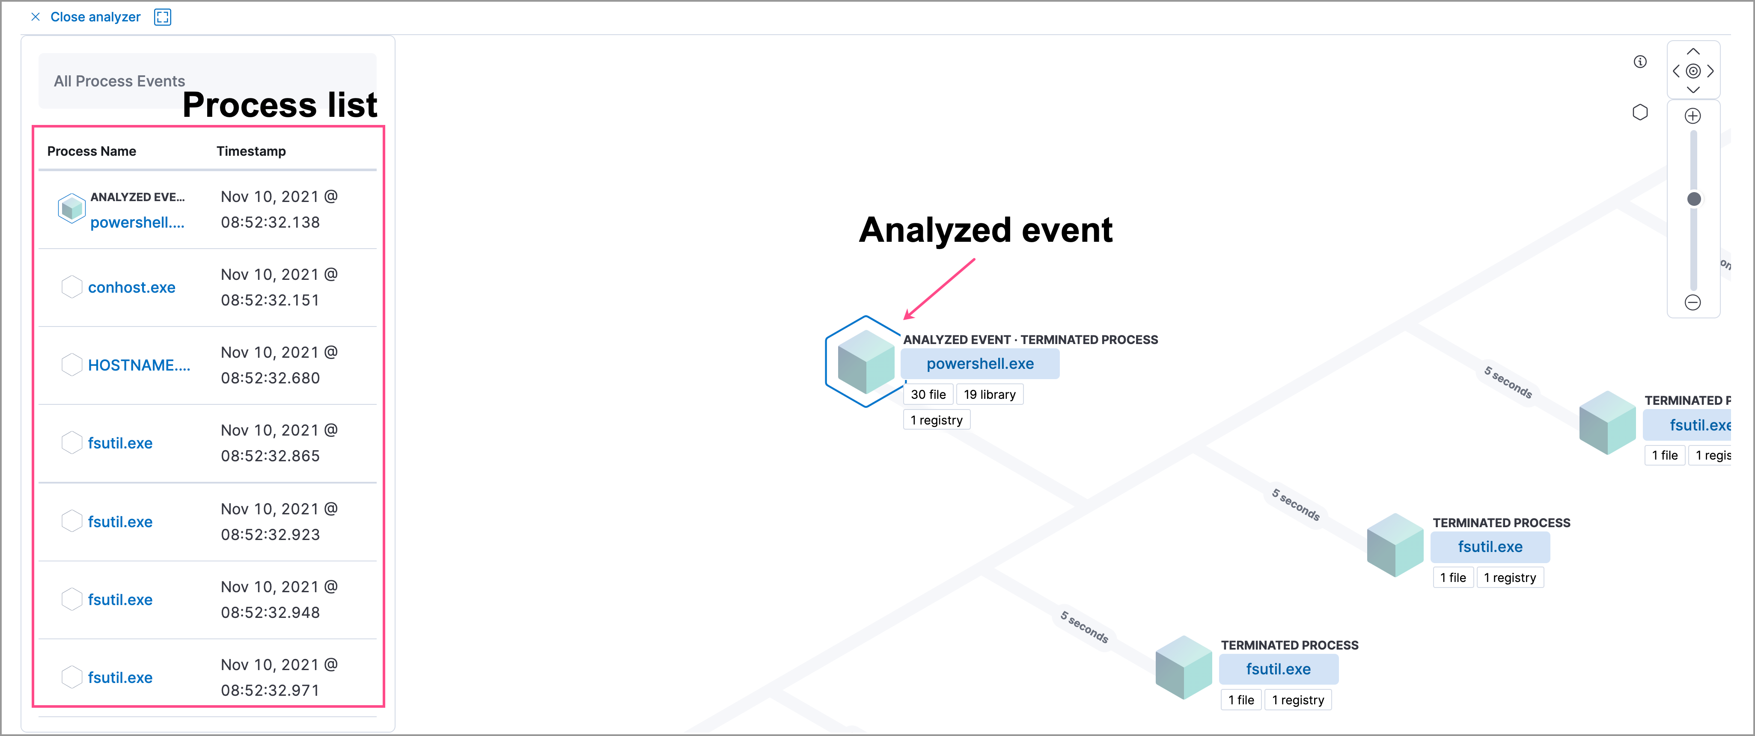Click the Close analyzer menu item
The width and height of the screenshot is (1755, 736).
[x=84, y=16]
